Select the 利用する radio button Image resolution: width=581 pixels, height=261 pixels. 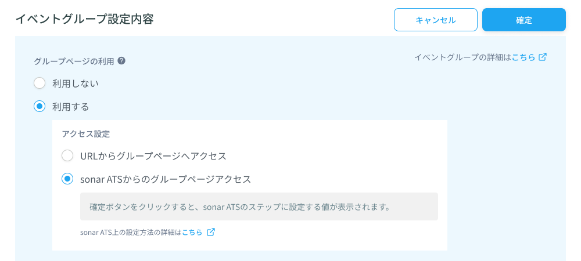[x=40, y=107]
